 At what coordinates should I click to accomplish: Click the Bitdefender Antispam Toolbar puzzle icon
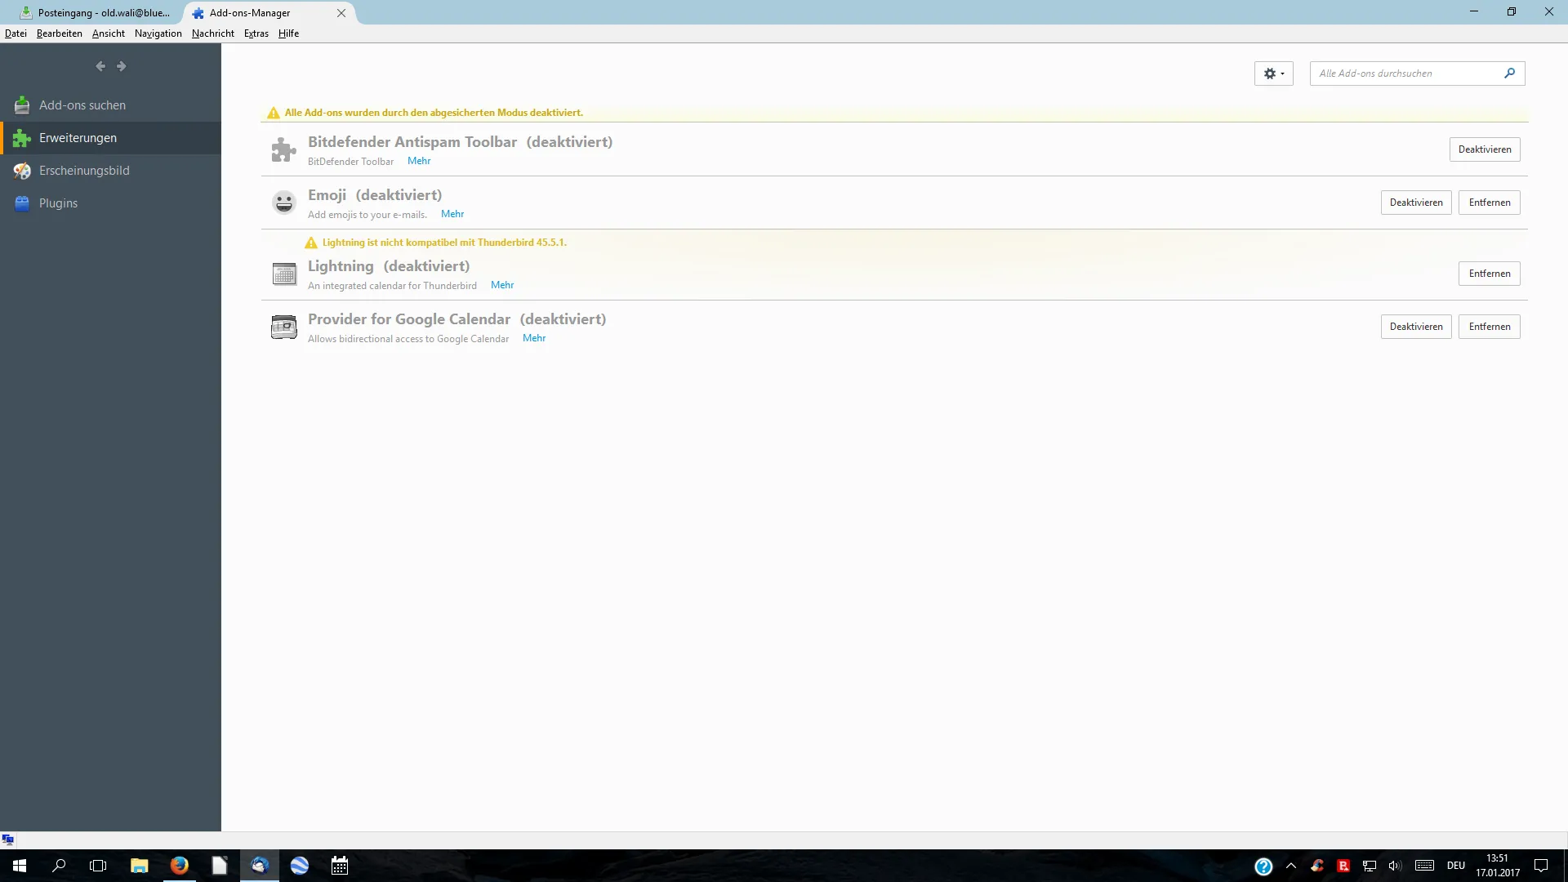click(x=283, y=149)
